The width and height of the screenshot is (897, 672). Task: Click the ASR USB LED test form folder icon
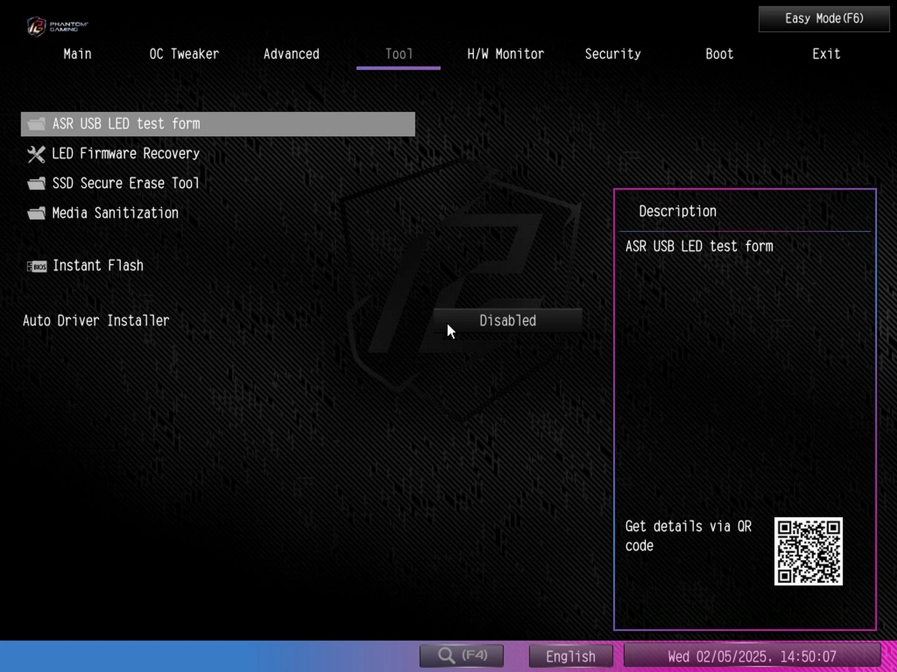tap(37, 124)
